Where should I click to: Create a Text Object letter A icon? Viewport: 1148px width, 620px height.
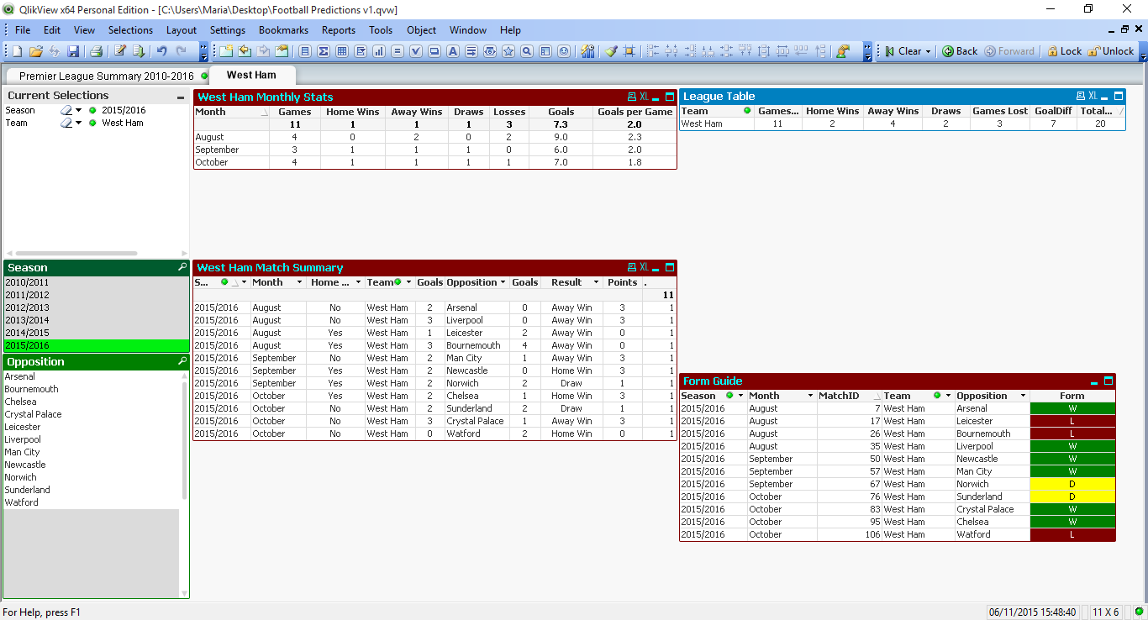point(453,51)
